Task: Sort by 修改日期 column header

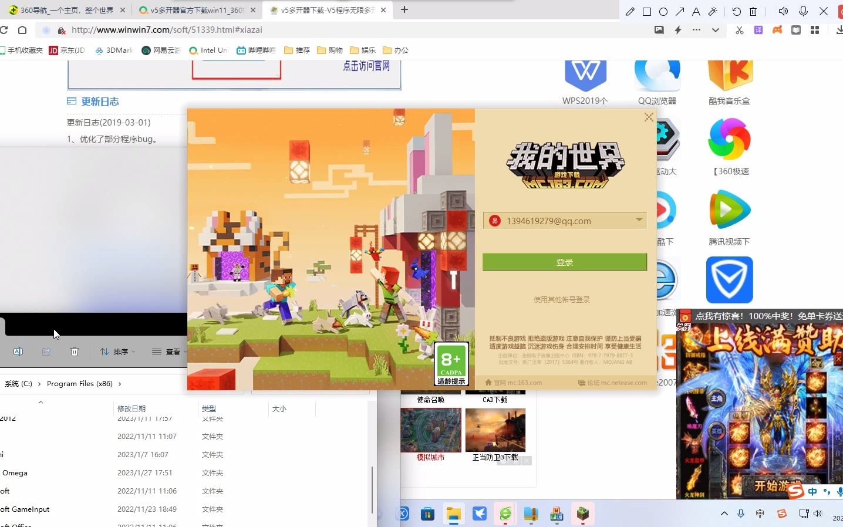Action: click(x=131, y=408)
